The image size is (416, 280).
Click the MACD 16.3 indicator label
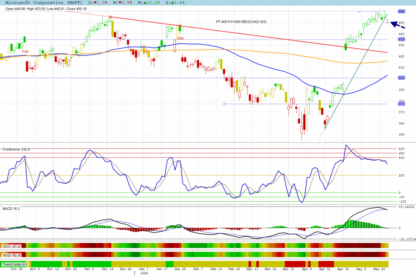[x=11, y=209]
